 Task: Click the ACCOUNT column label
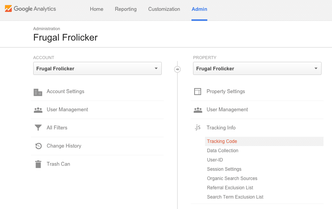pyautogui.click(x=44, y=58)
